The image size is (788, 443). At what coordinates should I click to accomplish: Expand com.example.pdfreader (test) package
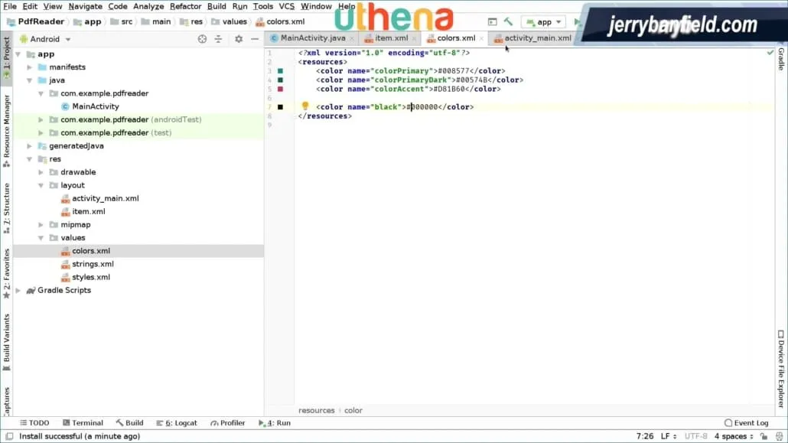click(41, 133)
